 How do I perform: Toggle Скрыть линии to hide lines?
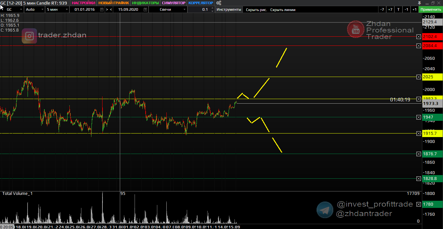point(283,10)
